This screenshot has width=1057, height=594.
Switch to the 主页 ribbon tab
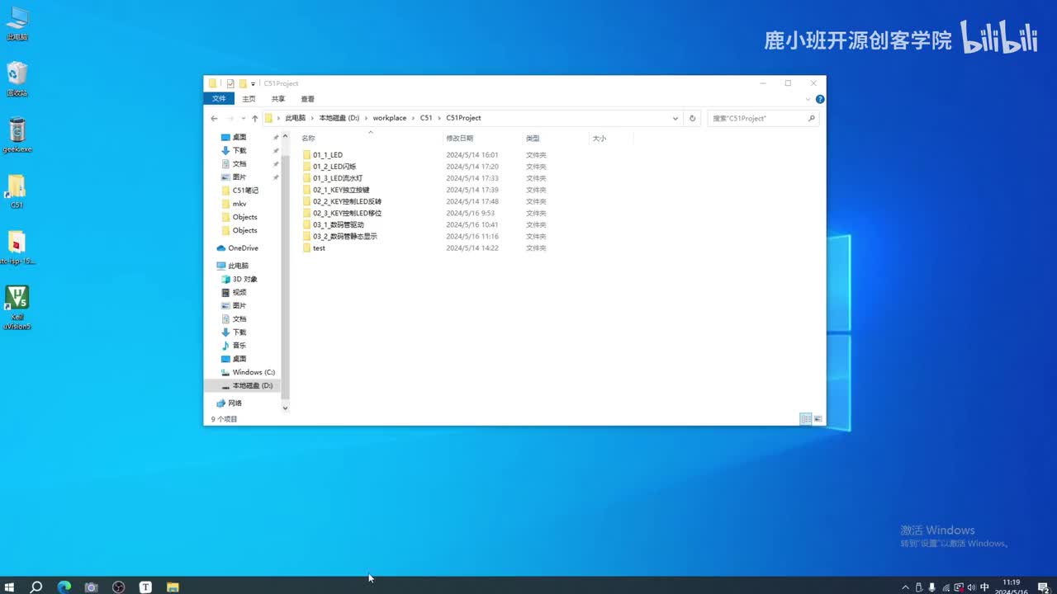(249, 99)
